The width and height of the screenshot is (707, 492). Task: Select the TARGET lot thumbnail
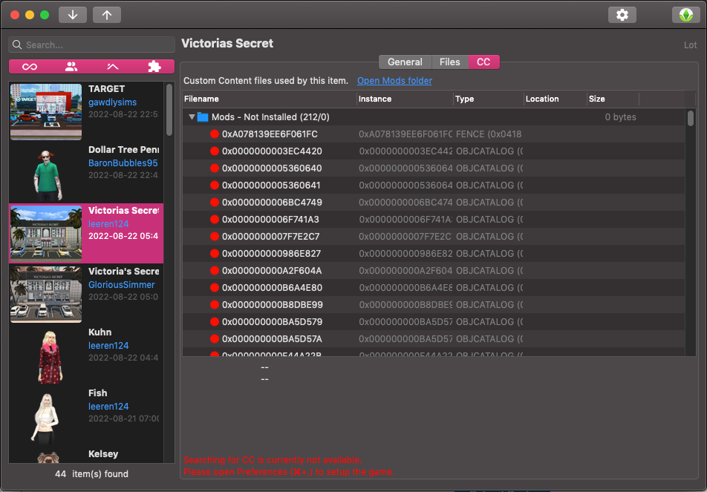pos(46,111)
